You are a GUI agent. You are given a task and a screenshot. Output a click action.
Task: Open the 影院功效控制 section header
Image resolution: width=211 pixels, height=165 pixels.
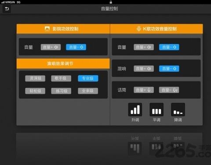coord(63,29)
